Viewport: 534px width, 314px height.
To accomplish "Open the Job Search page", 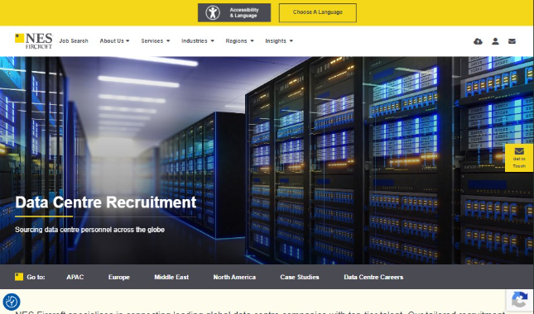I will [x=74, y=40].
